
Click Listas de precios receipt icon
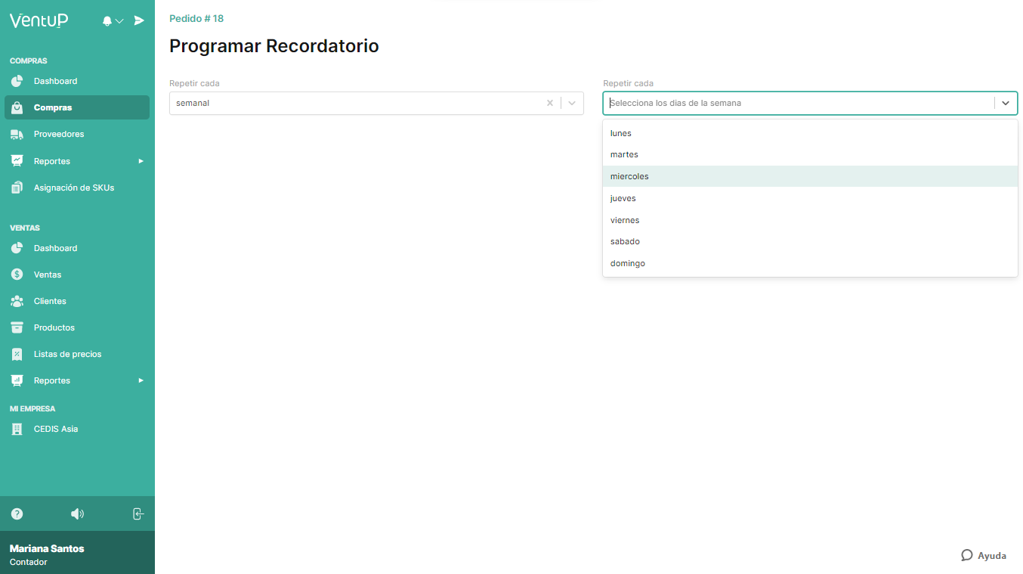point(17,354)
